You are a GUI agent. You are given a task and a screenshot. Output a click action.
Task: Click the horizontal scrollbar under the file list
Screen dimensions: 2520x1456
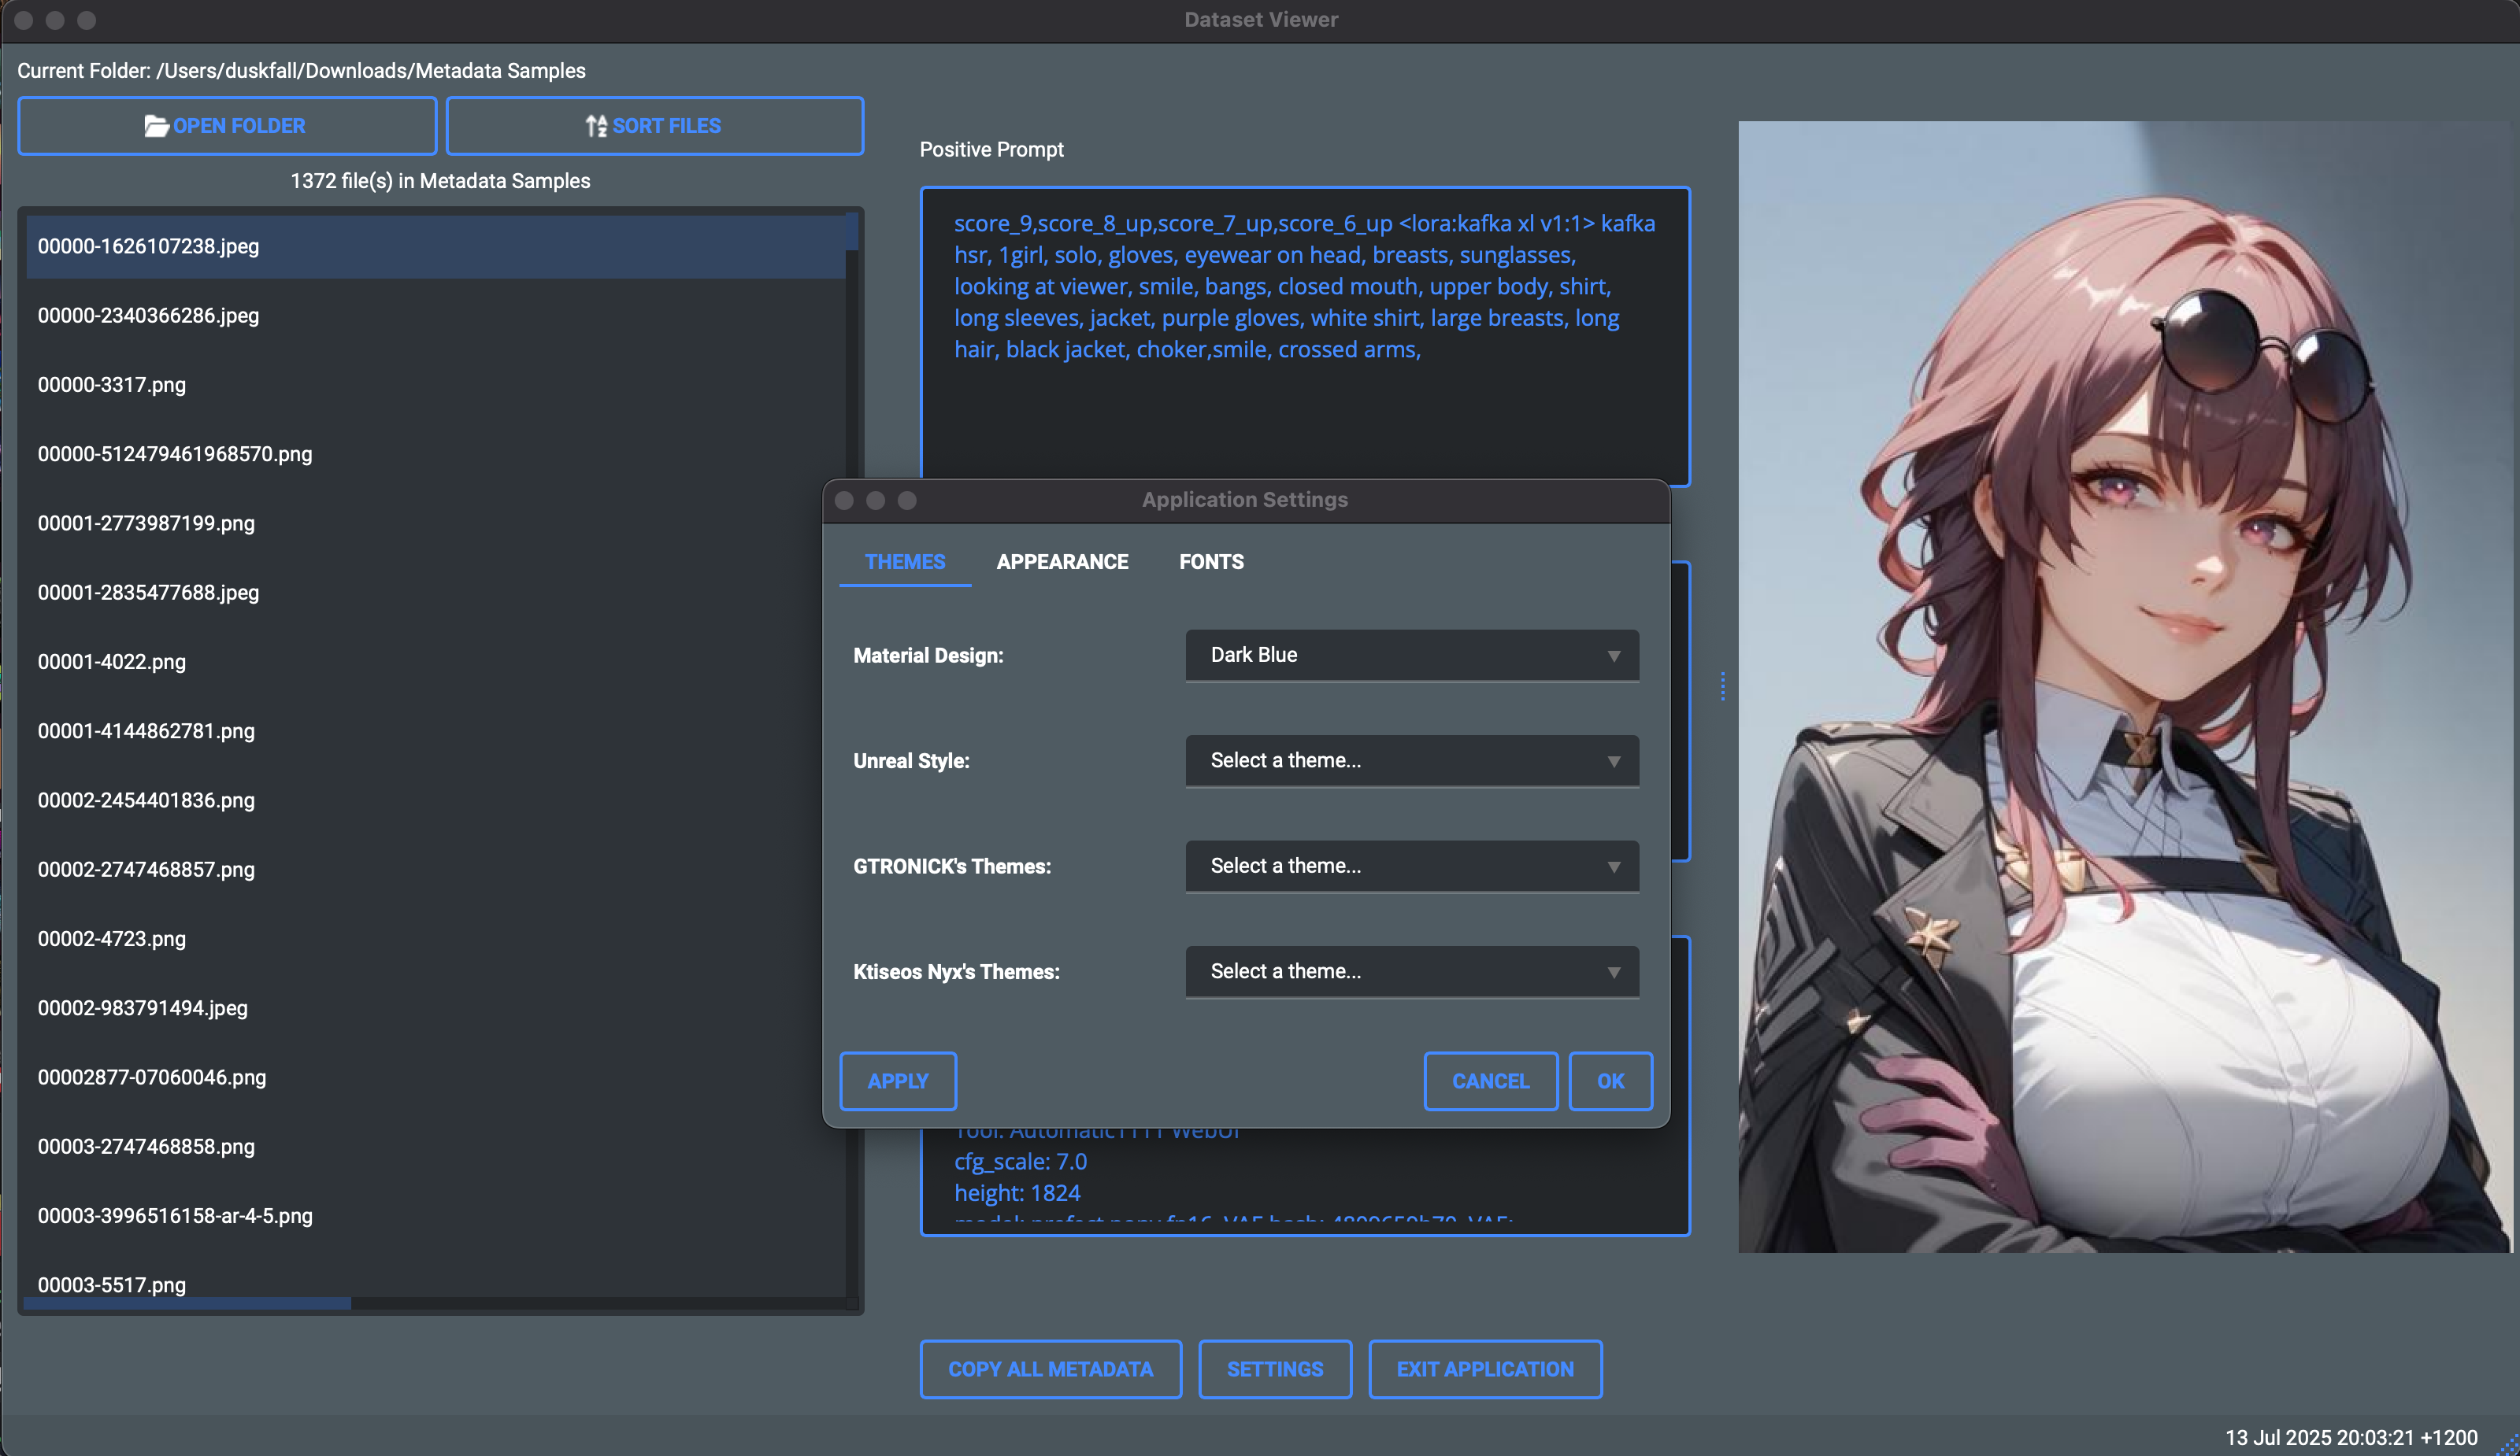188,1303
